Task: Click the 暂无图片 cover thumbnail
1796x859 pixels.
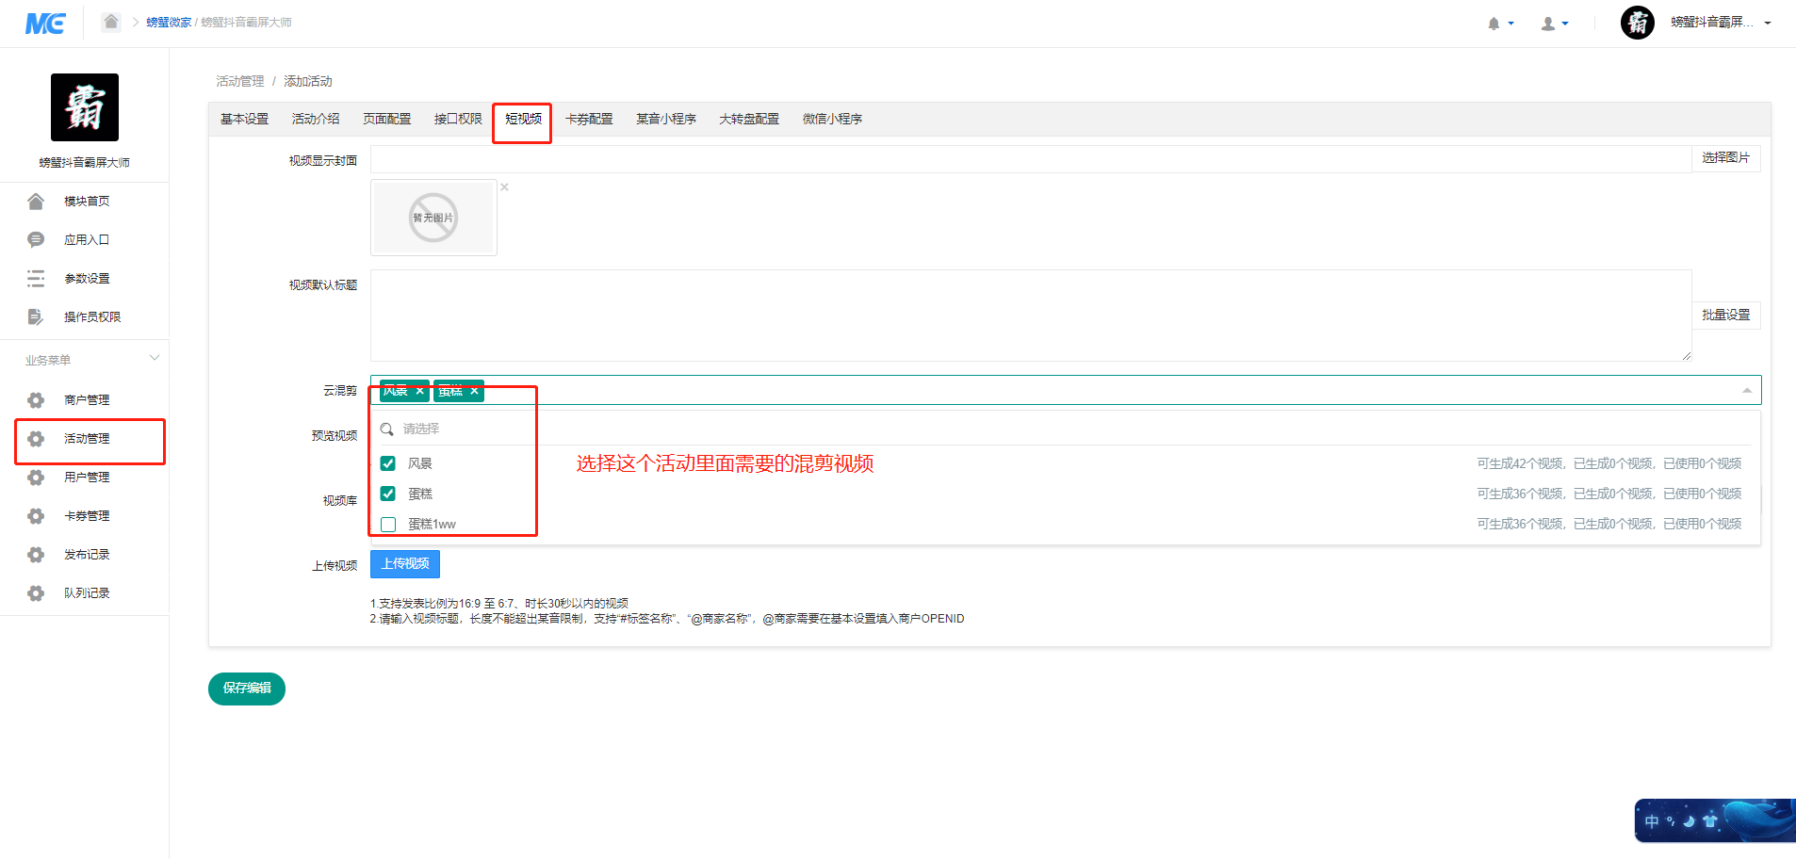Action: pyautogui.click(x=433, y=218)
